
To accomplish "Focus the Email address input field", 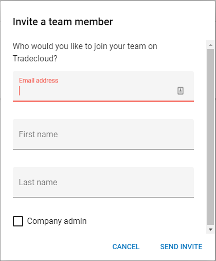I will [x=103, y=86].
